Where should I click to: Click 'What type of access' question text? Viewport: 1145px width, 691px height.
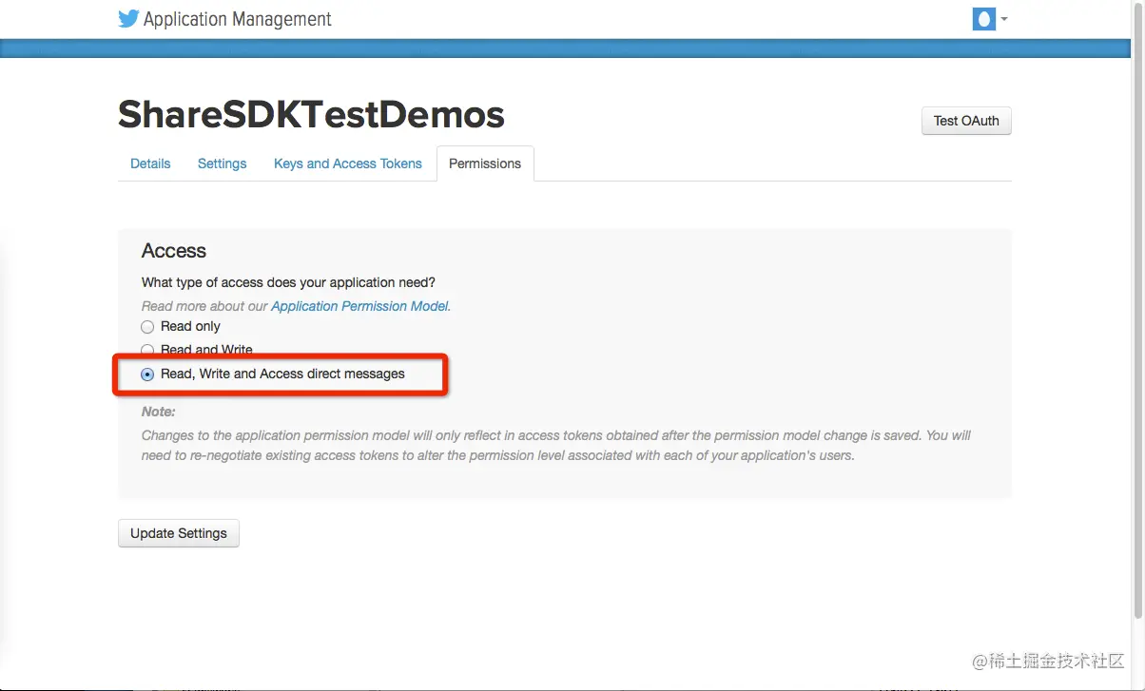(x=289, y=282)
